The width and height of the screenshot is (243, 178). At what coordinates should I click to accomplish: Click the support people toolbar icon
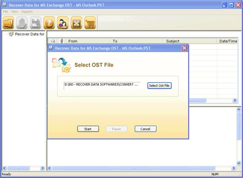pyautogui.click(x=63, y=23)
